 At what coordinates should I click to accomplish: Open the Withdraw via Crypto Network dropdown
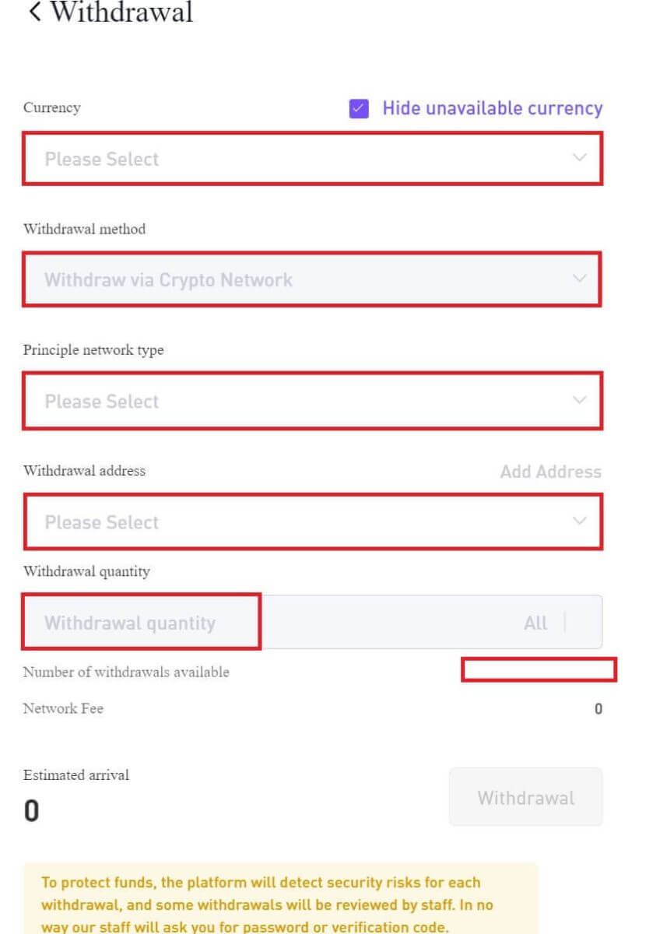tap(311, 279)
